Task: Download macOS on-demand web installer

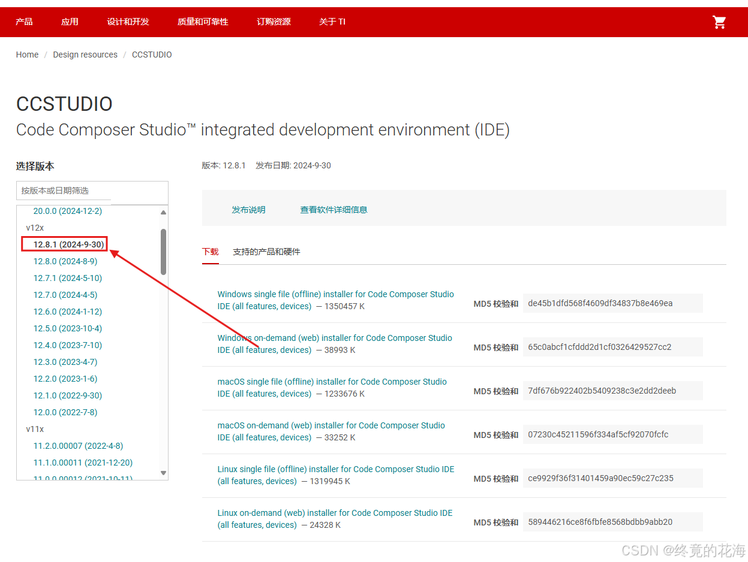Action: tap(331, 431)
